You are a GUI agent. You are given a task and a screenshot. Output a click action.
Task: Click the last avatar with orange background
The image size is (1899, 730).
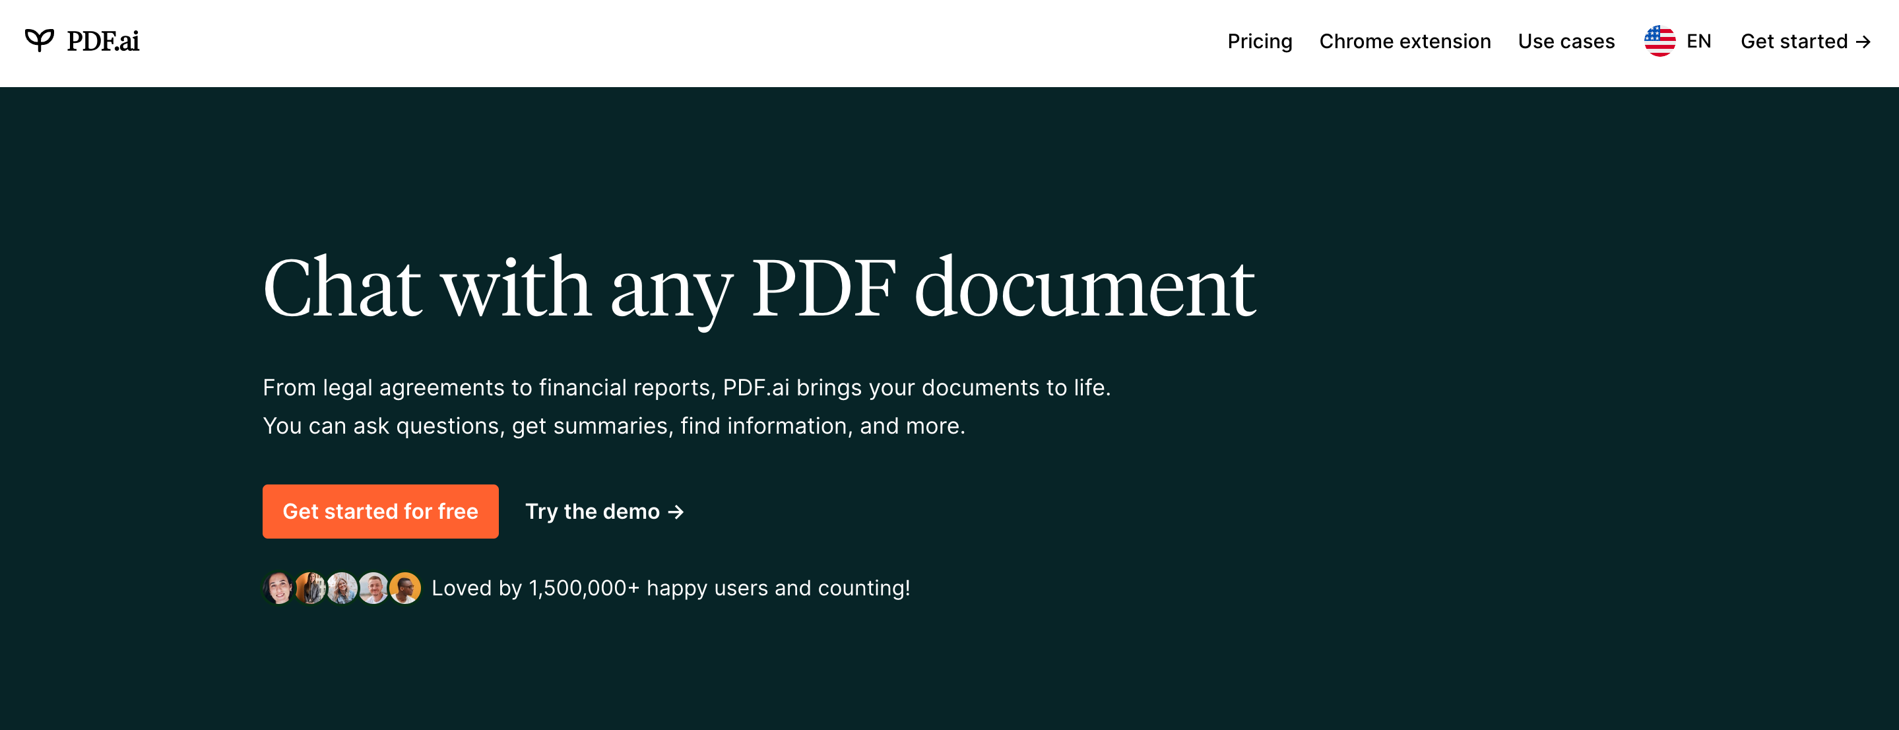coord(405,587)
